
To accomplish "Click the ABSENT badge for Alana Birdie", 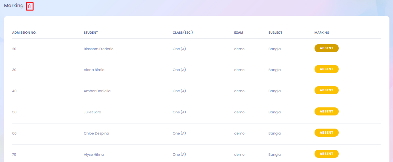I will tap(326, 69).
